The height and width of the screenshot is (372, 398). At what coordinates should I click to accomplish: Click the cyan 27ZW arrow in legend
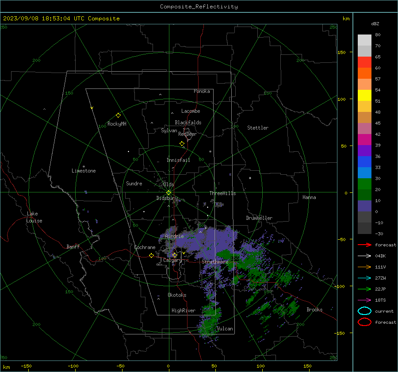click(x=364, y=278)
